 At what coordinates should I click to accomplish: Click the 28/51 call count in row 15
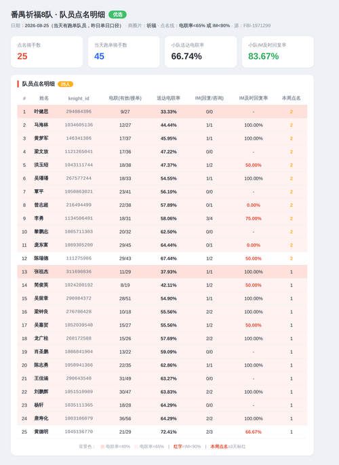125,299
